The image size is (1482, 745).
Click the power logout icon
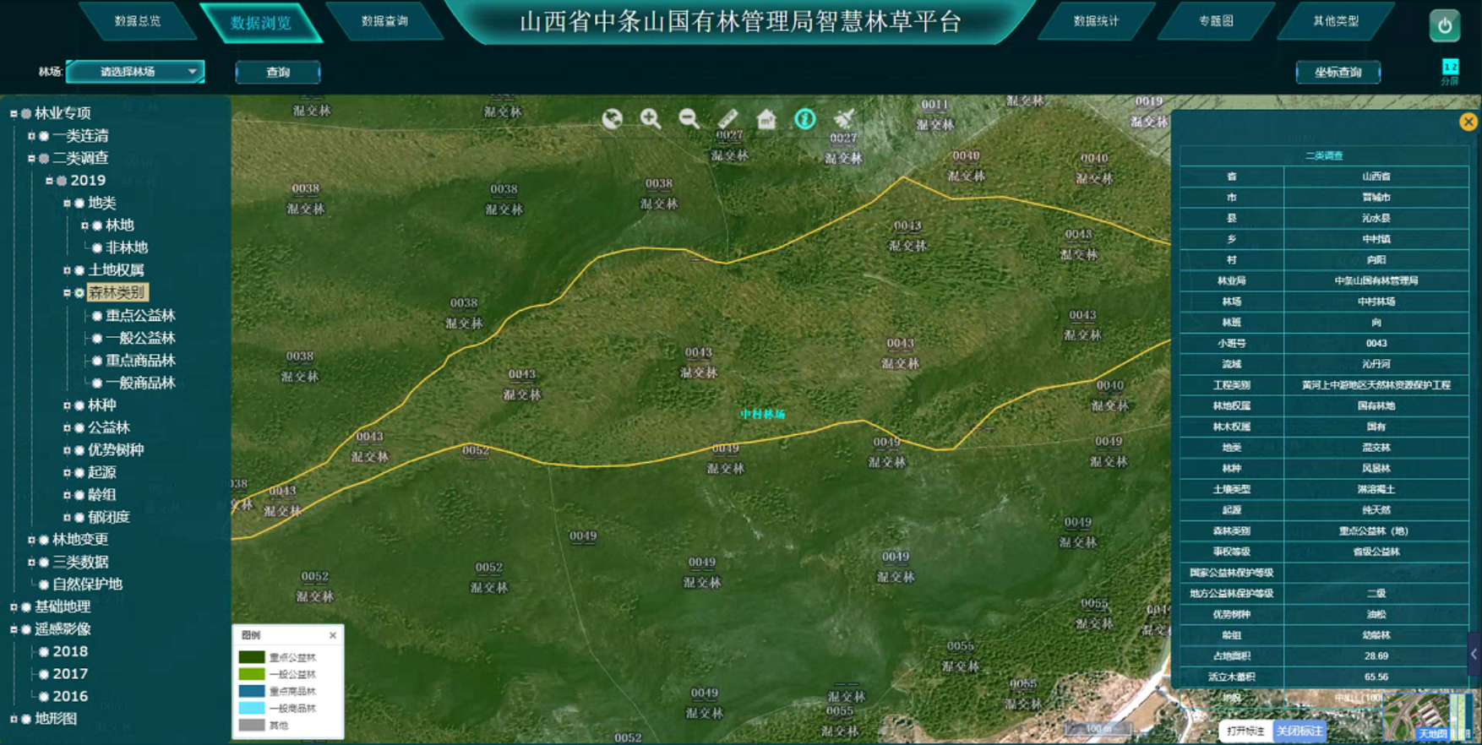coord(1445,25)
